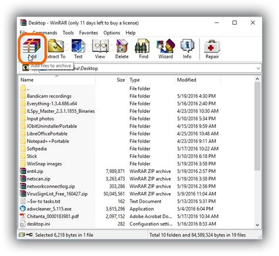Minimize the WinRAR window

click(x=217, y=22)
